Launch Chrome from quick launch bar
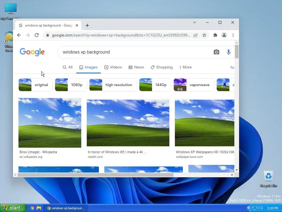282x212 pixels. (32, 208)
